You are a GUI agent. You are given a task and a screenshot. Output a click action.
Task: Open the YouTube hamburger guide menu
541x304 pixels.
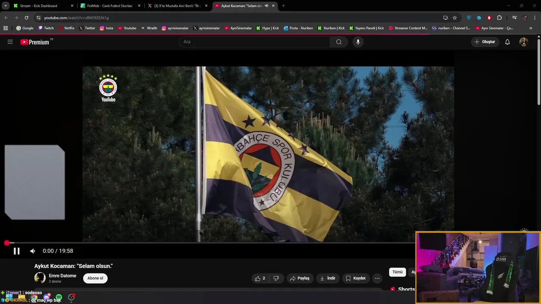[10, 42]
